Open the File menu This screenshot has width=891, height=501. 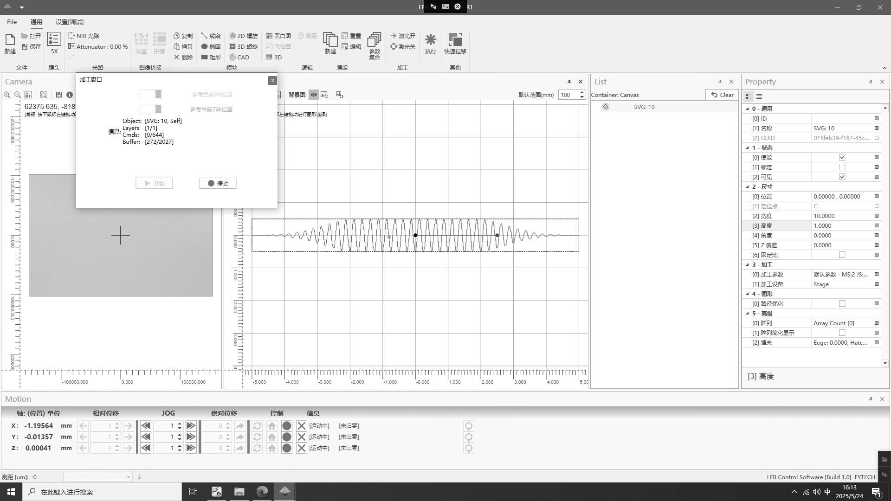(x=12, y=22)
